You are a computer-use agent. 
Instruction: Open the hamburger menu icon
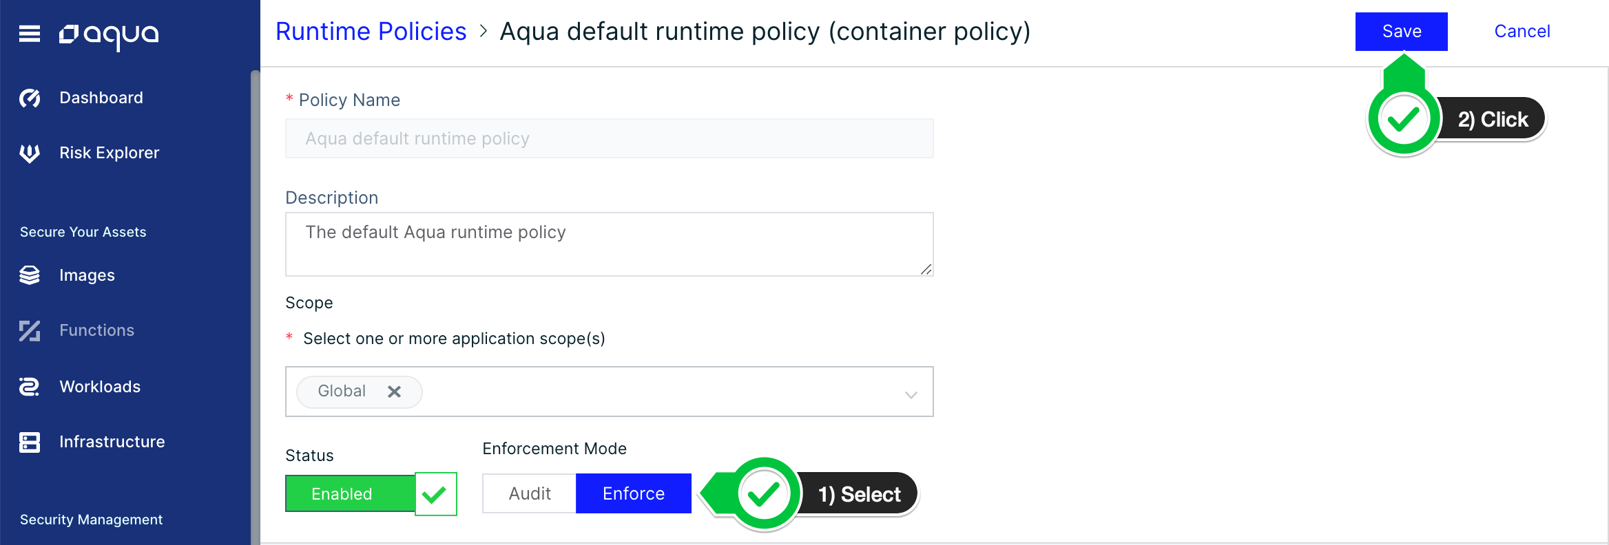30,33
